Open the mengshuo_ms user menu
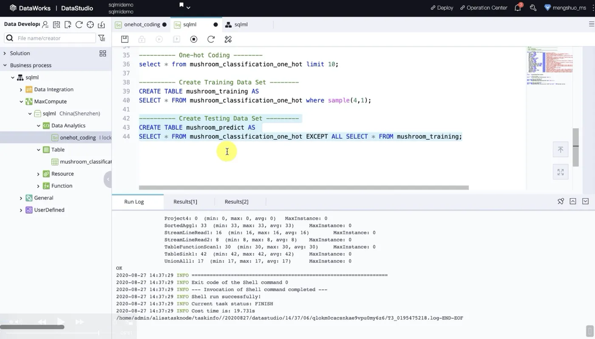This screenshot has height=339, width=595. 565,8
